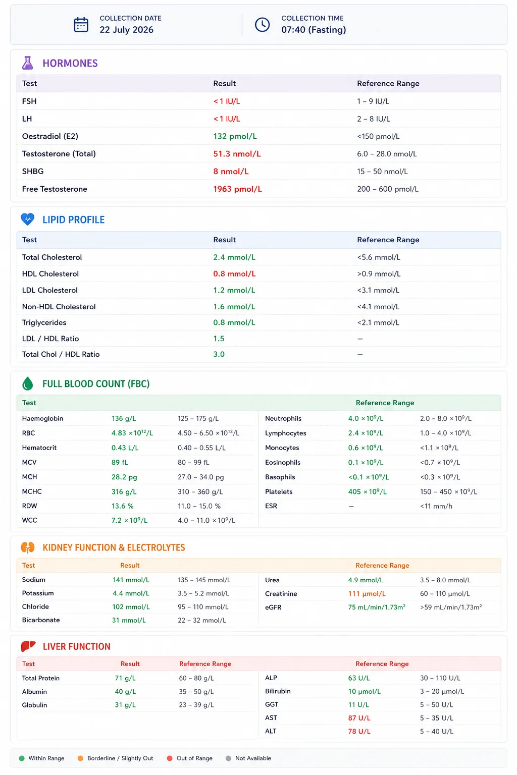Click the green blood drop FBC icon
Screen dimensions: 517x775
(28, 383)
